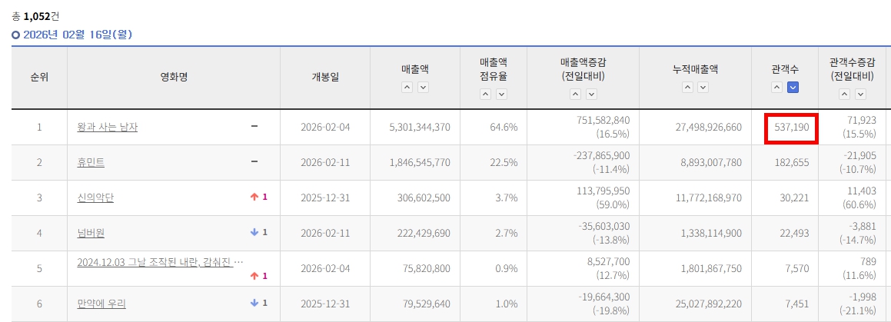The height and width of the screenshot is (322, 891).
Task: Click 총 1,052건 total count
Action: 35,16
